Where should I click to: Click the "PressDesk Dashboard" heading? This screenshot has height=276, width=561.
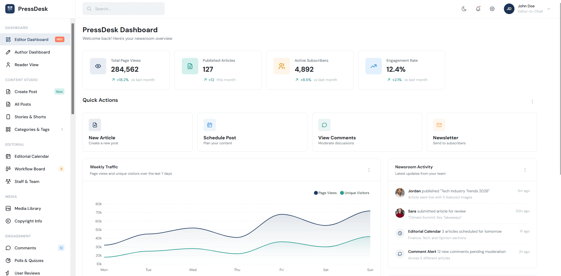coord(120,30)
